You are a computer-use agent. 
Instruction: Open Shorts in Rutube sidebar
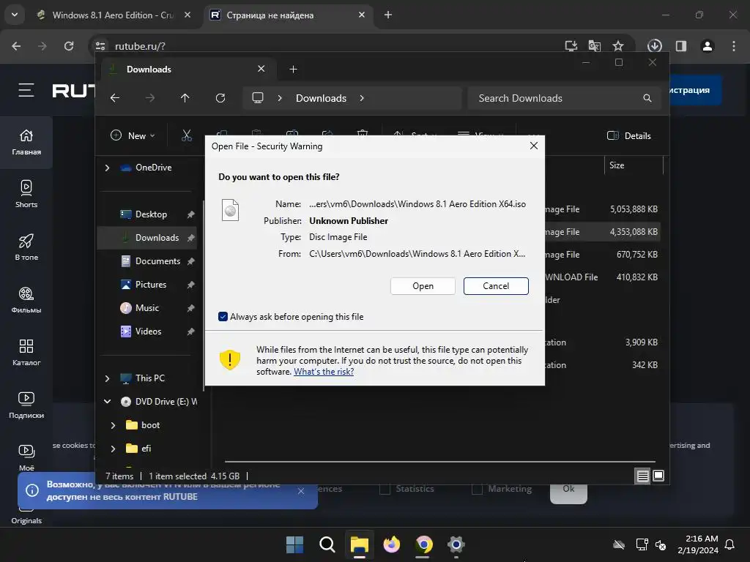click(26, 194)
